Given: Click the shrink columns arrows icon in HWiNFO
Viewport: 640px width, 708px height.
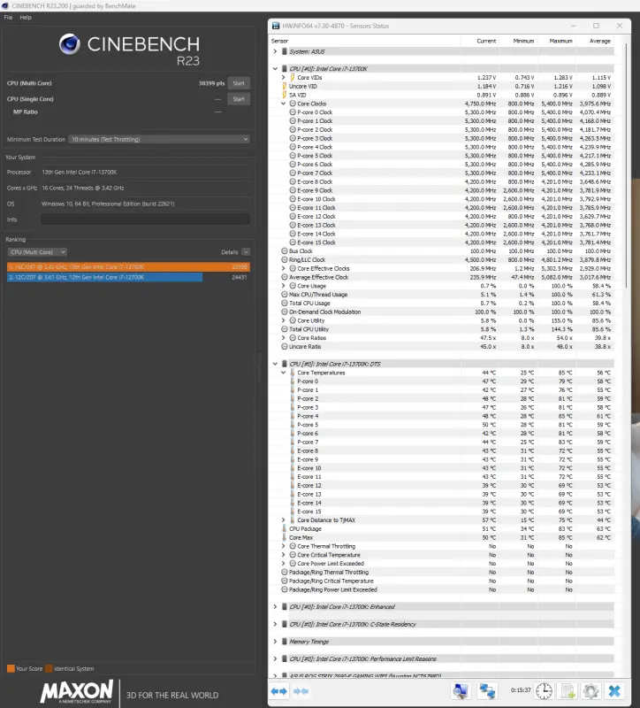Looking at the screenshot, I should click(301, 691).
